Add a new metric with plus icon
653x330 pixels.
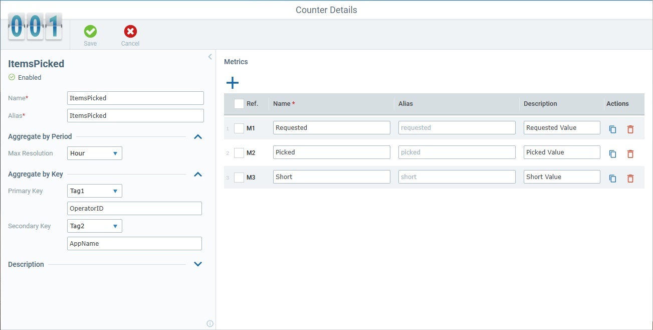[233, 83]
